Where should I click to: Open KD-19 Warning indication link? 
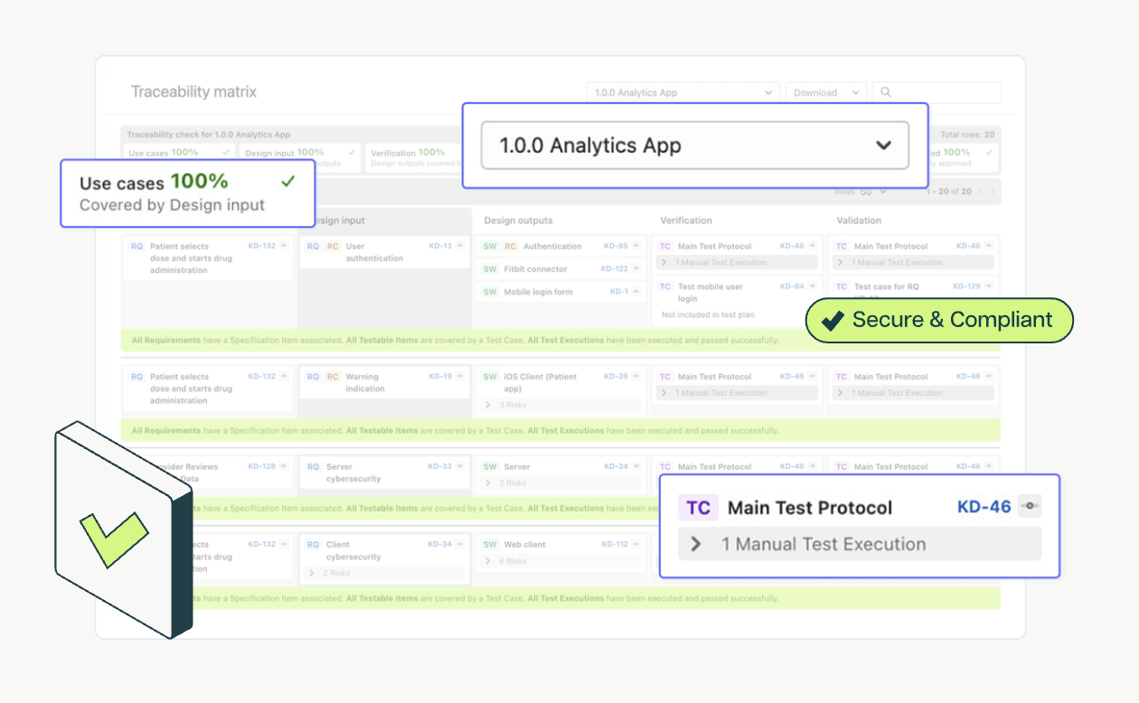pos(440,377)
